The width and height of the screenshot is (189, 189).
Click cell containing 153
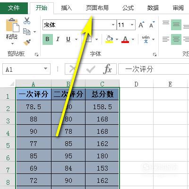[x=102, y=168]
